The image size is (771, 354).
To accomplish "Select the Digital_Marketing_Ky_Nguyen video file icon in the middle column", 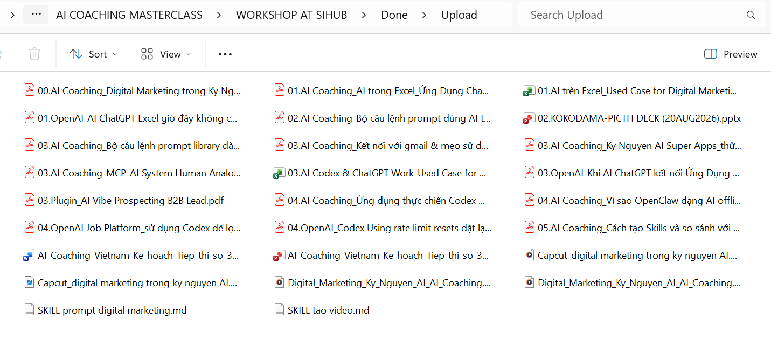I will (x=279, y=282).
